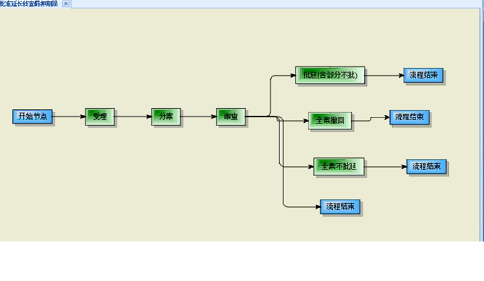Select 流程结束 node following 全案撤回
484x281 pixels.
[x=409, y=117]
